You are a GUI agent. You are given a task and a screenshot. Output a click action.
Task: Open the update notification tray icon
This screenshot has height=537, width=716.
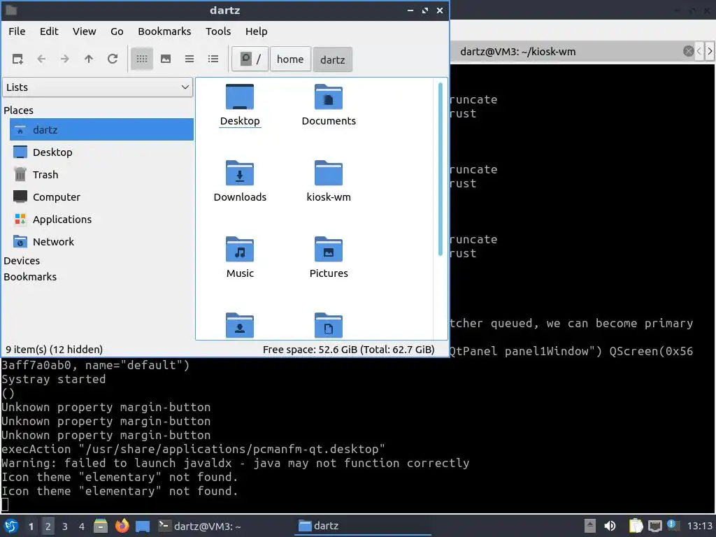[x=672, y=525]
